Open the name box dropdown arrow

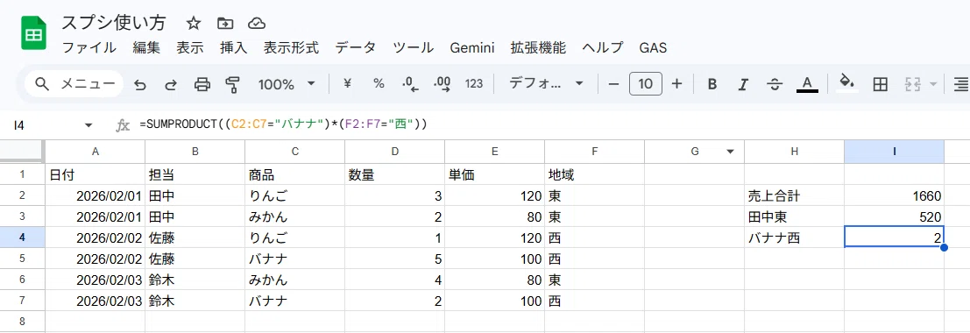tap(89, 125)
